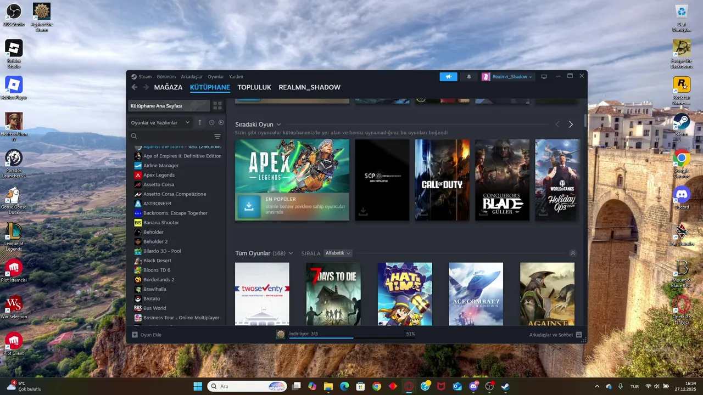Open the Steam announcements megaphone button
The width and height of the screenshot is (703, 395).
coord(448,77)
